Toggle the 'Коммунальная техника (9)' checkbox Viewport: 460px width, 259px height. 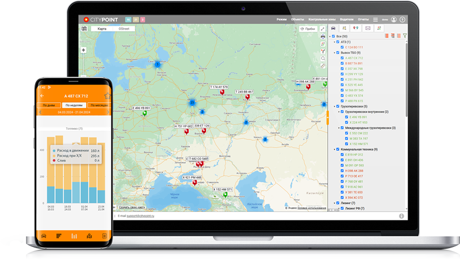tap(337, 149)
